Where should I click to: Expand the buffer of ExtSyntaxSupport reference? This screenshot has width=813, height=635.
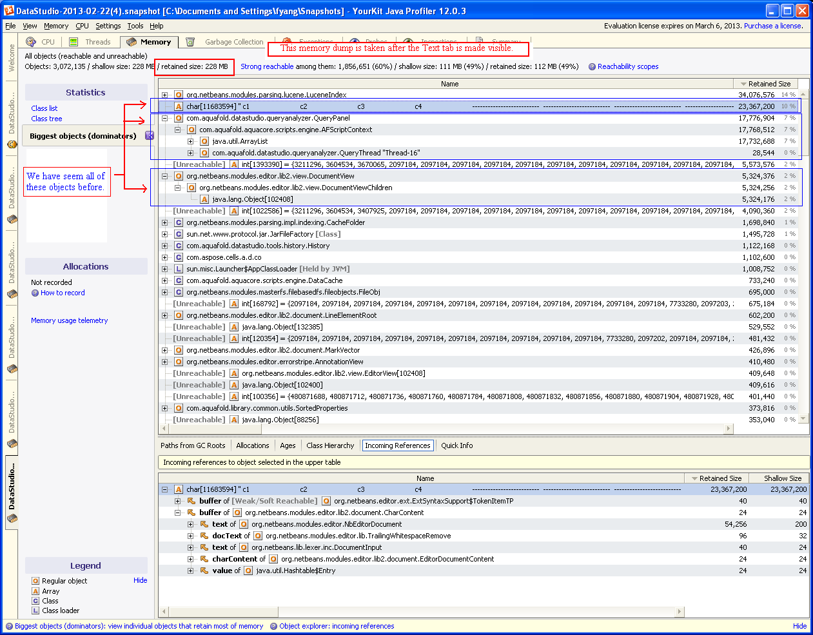pyautogui.click(x=177, y=501)
